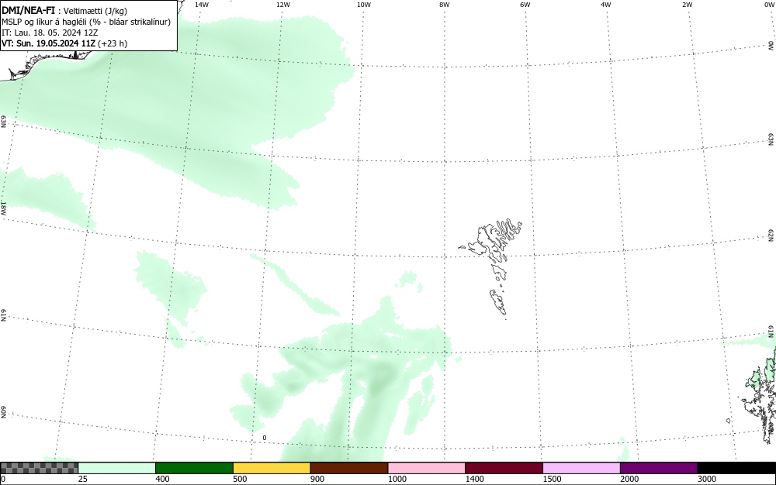Click the "14W" longitude label
776x485 pixels.
click(202, 5)
